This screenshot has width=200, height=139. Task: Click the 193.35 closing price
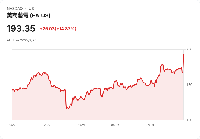tap(21, 29)
